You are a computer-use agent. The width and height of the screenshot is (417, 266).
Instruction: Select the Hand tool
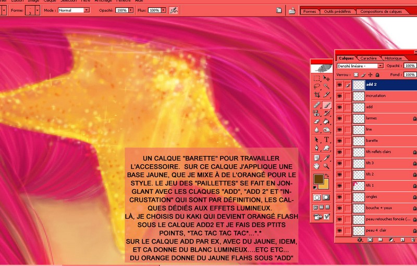(x=316, y=166)
